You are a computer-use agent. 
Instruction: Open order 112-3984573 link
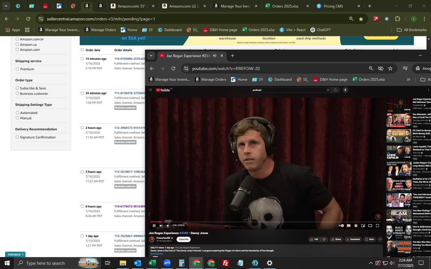130,128
